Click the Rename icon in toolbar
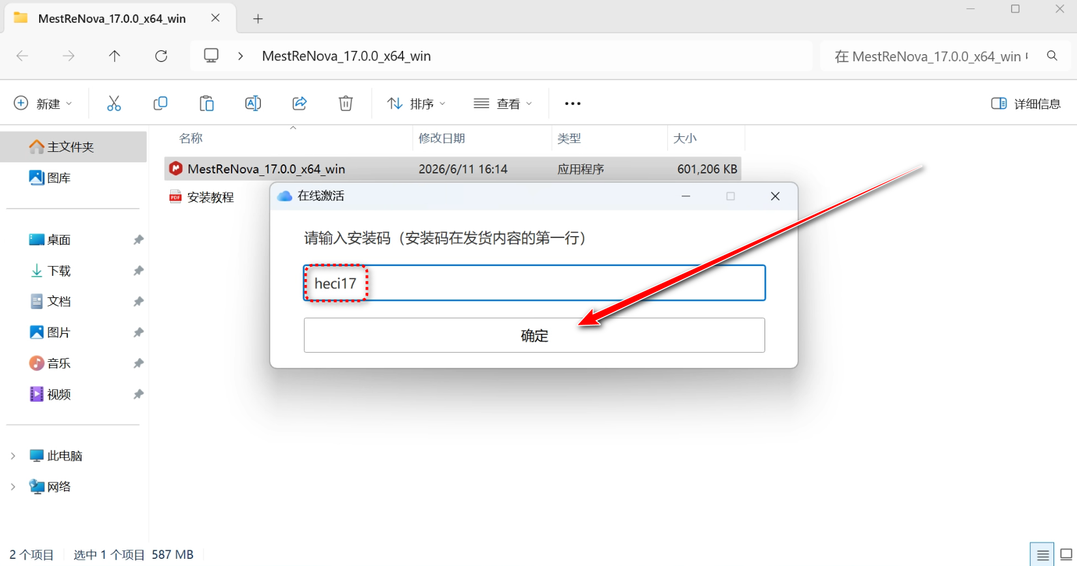This screenshot has width=1077, height=566. pos(253,103)
